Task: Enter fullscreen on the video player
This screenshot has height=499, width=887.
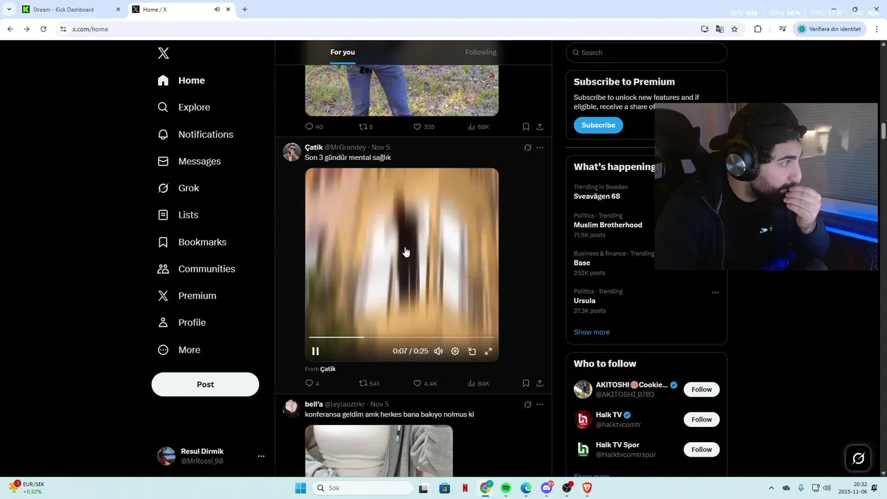Action: point(489,351)
